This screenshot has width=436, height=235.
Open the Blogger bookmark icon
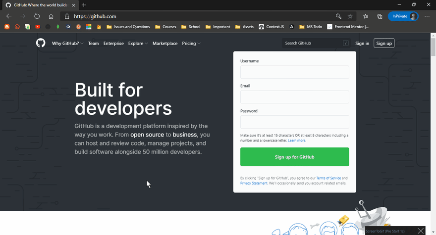[7, 27]
